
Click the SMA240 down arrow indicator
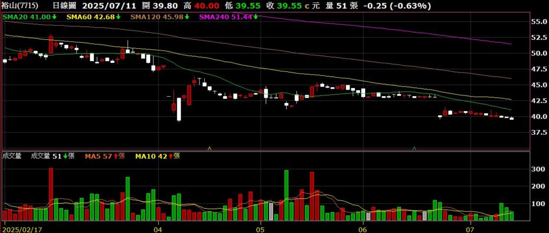[256, 17]
